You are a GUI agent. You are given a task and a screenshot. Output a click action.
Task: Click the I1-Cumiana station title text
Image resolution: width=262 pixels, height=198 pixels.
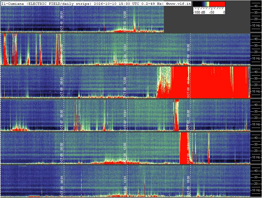click(x=13, y=4)
